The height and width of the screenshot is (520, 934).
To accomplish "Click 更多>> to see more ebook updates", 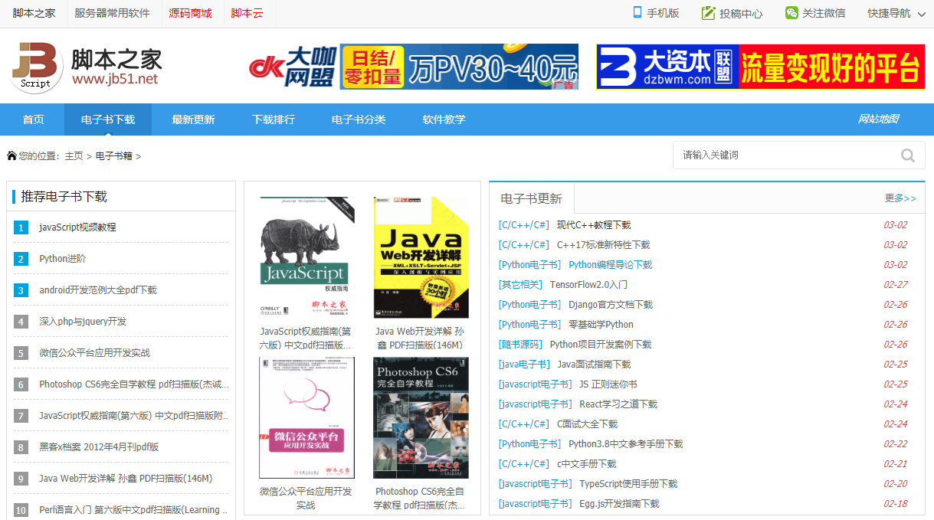I will (x=900, y=198).
